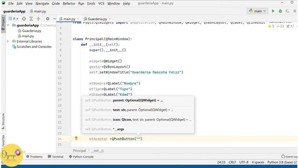Screen dimensions: 298x168
Task: Toggle fold marker on def __init__ line
Action: (x=71, y=45)
